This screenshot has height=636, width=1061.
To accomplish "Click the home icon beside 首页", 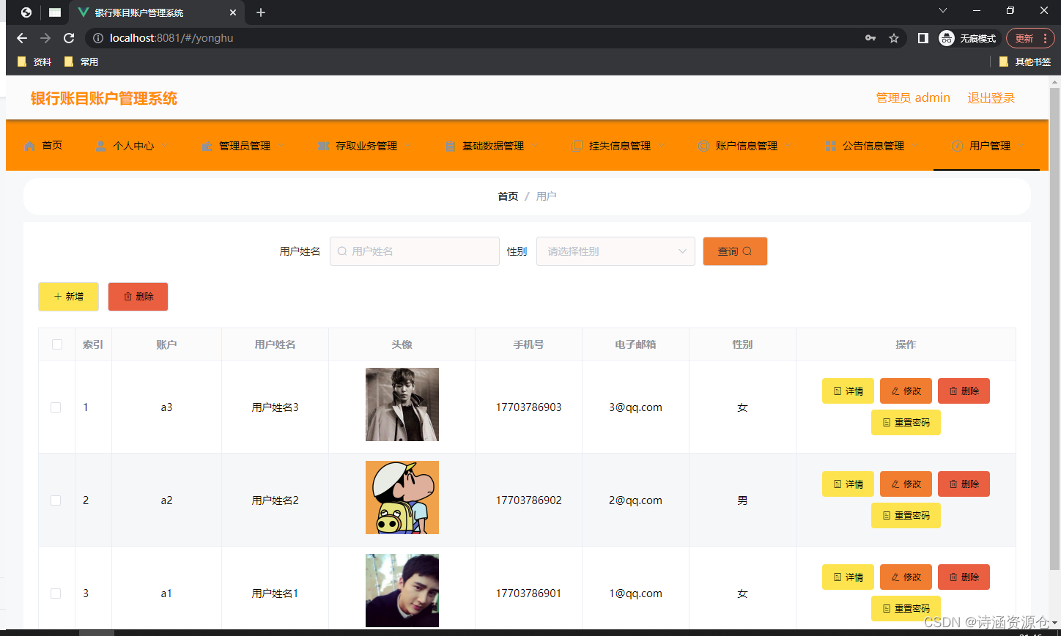I will (x=29, y=146).
